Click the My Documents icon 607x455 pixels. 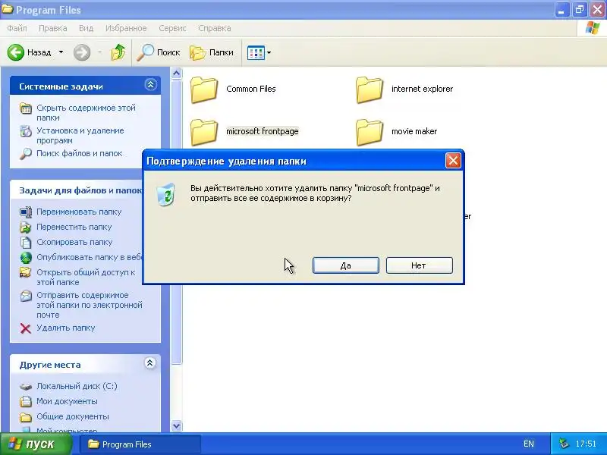point(26,401)
